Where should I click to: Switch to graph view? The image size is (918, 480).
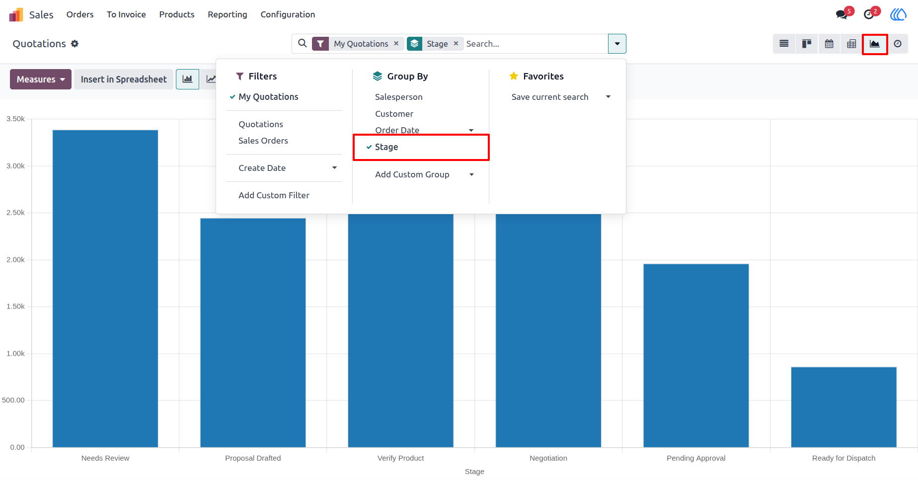tap(875, 44)
